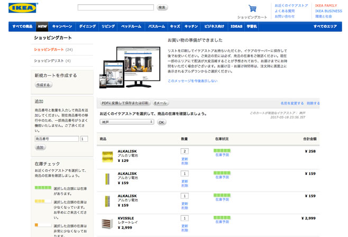Open the shopping cart icon

tap(252, 8)
